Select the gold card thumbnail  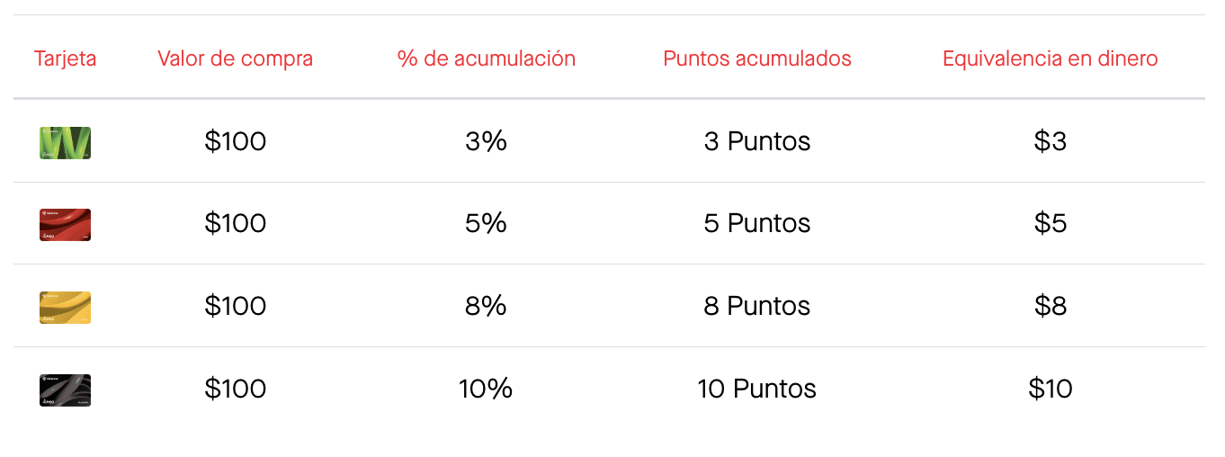tap(65, 308)
